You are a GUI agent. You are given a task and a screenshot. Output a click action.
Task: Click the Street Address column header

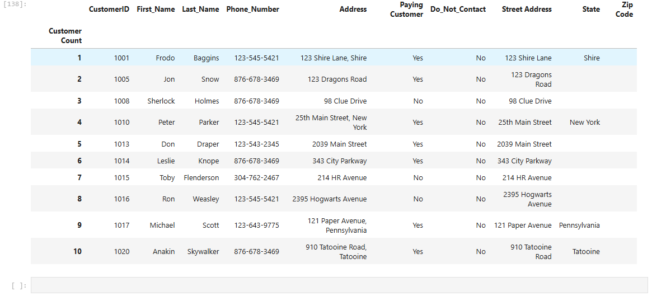coord(527,10)
